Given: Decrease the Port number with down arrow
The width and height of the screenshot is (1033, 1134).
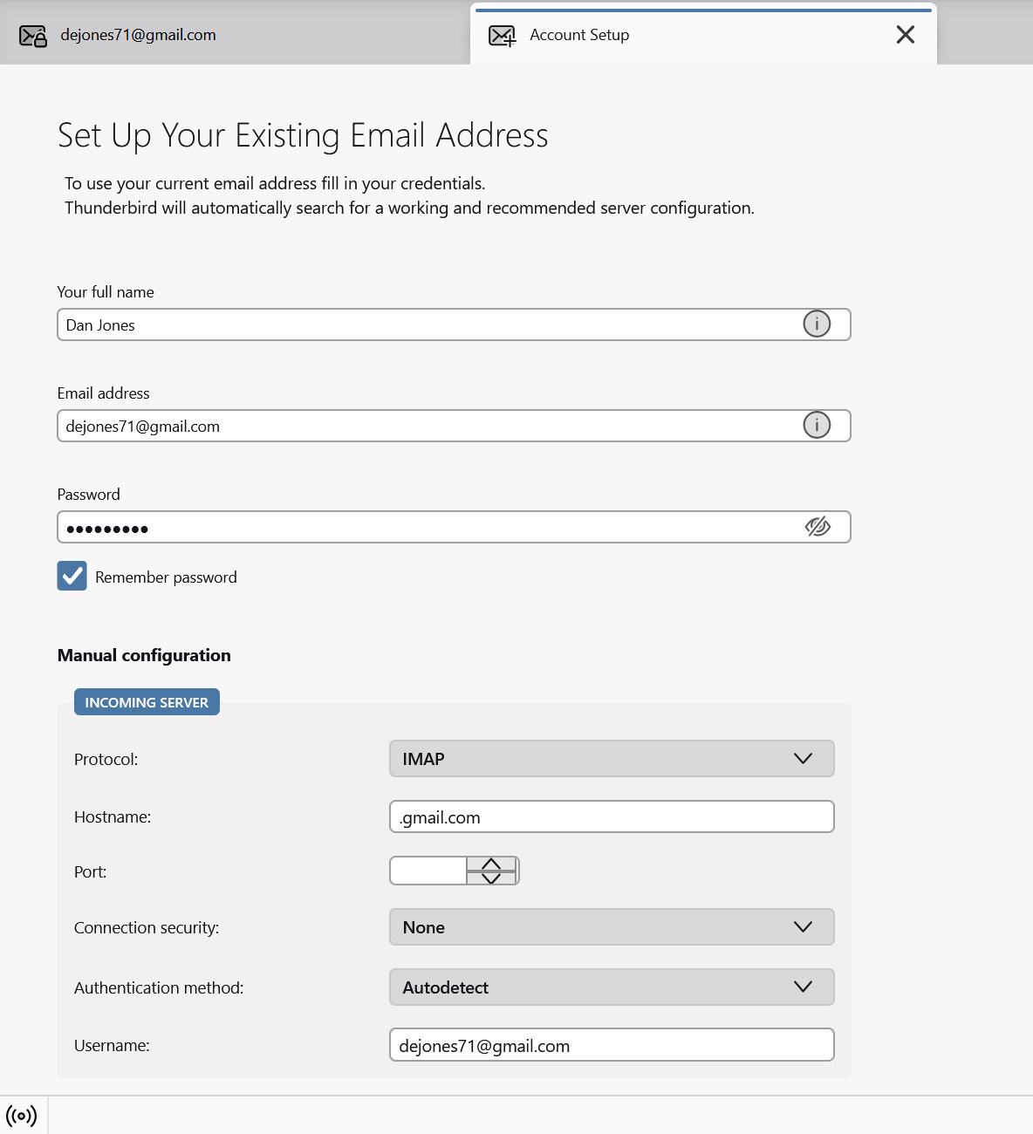Looking at the screenshot, I should (491, 878).
